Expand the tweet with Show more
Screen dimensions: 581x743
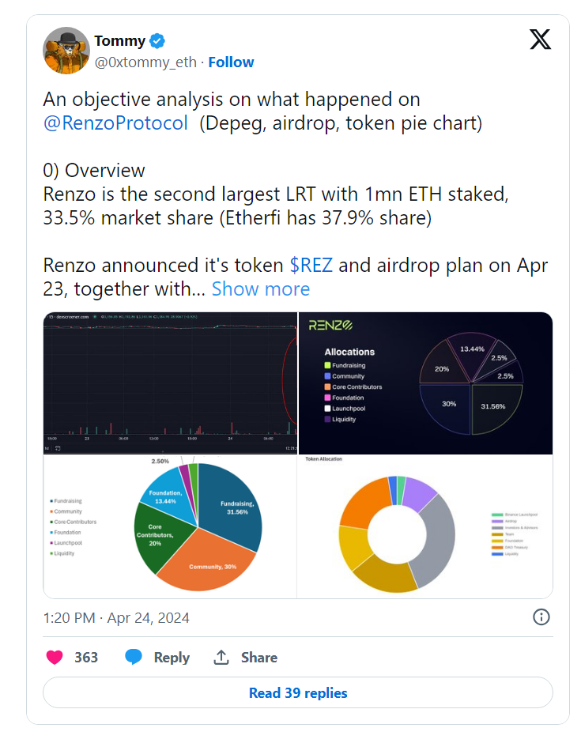point(261,289)
